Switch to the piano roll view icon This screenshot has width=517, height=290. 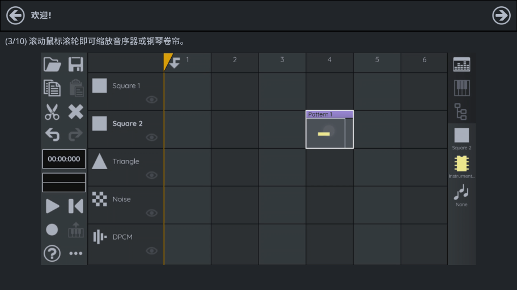[461, 88]
